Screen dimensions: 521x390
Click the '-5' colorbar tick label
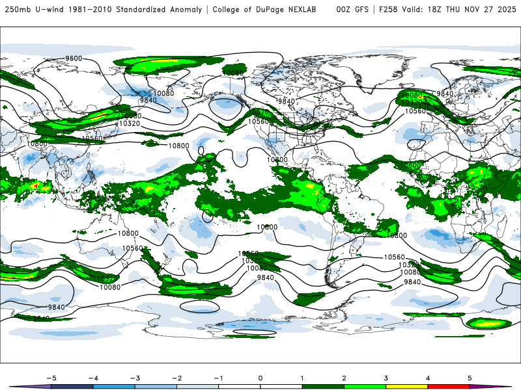point(51,378)
